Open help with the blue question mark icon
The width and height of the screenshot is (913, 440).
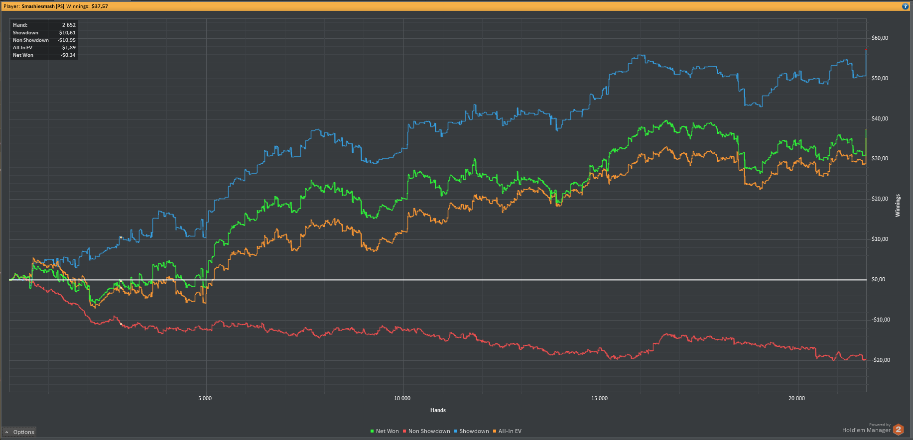(906, 6)
